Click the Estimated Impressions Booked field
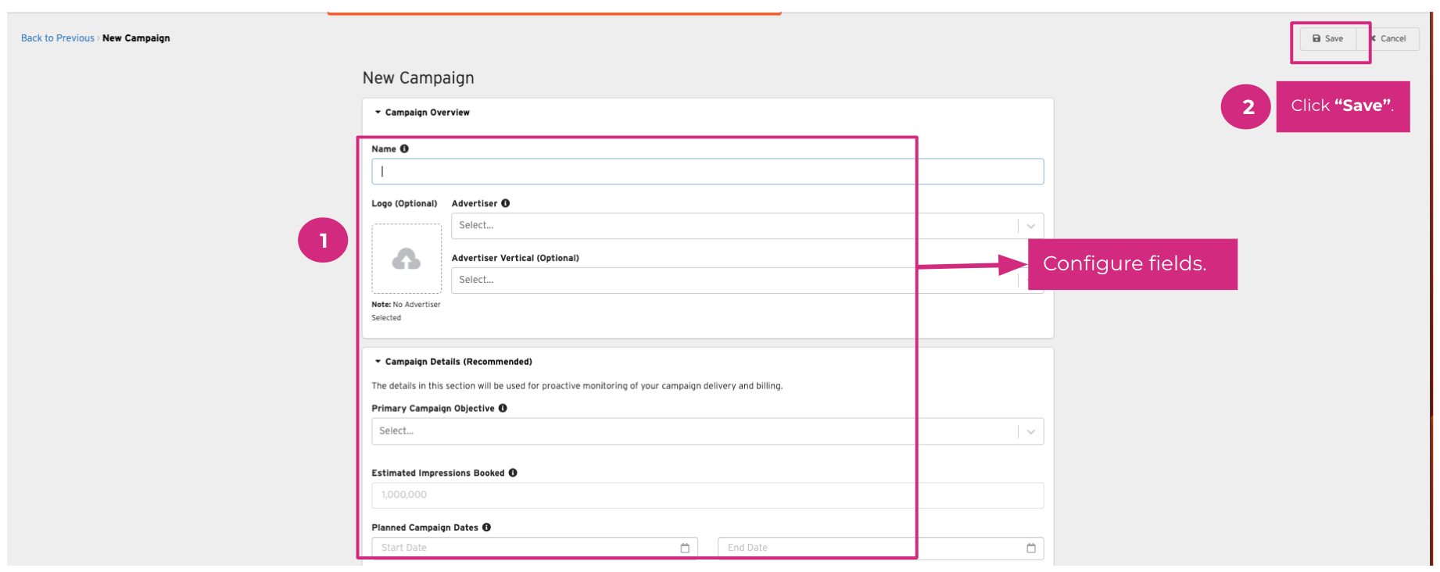 [707, 495]
